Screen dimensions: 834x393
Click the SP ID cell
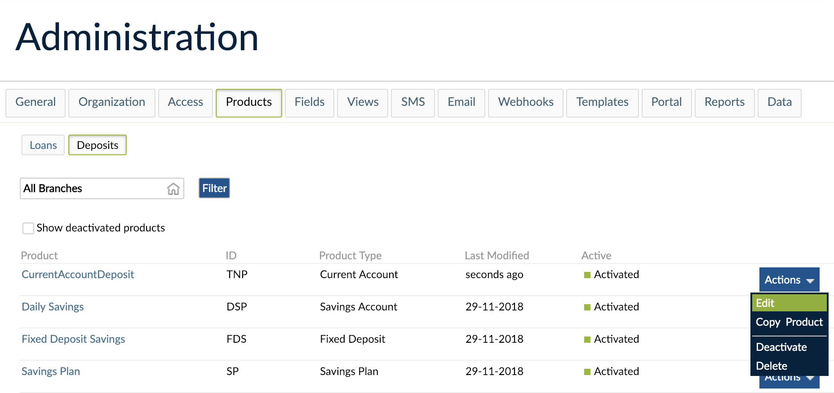[x=233, y=371]
